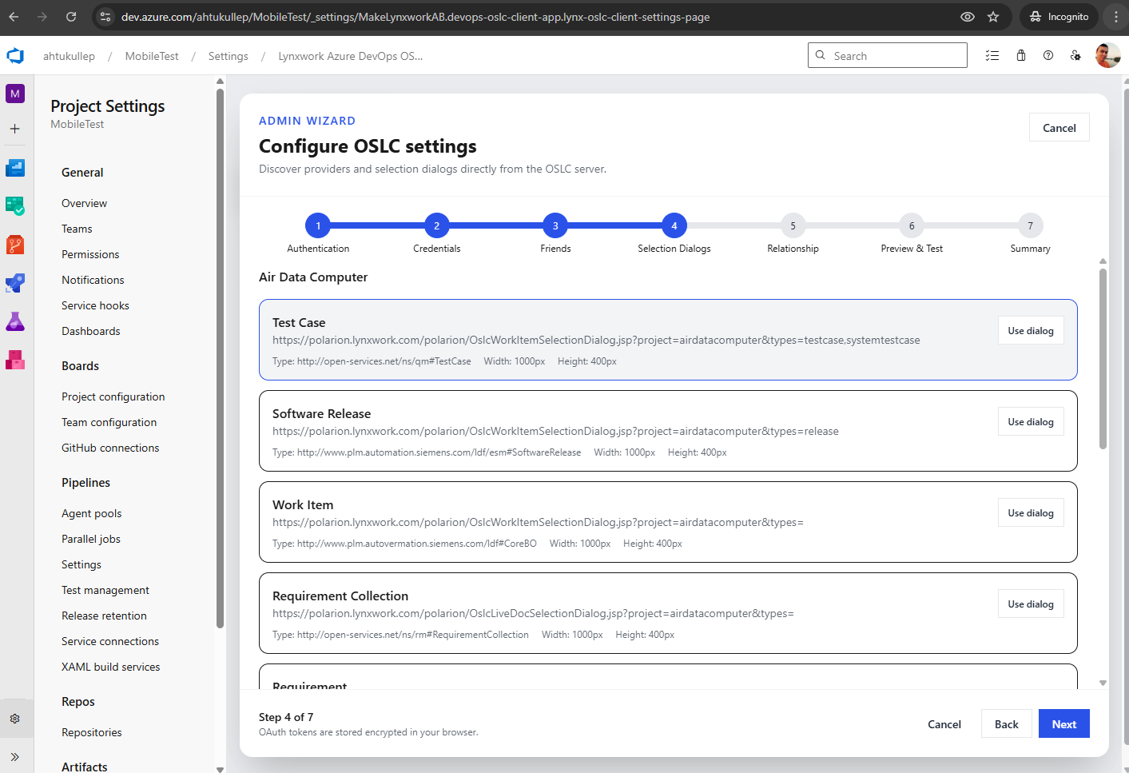Open the Azure DevOps home logo

(x=15, y=56)
